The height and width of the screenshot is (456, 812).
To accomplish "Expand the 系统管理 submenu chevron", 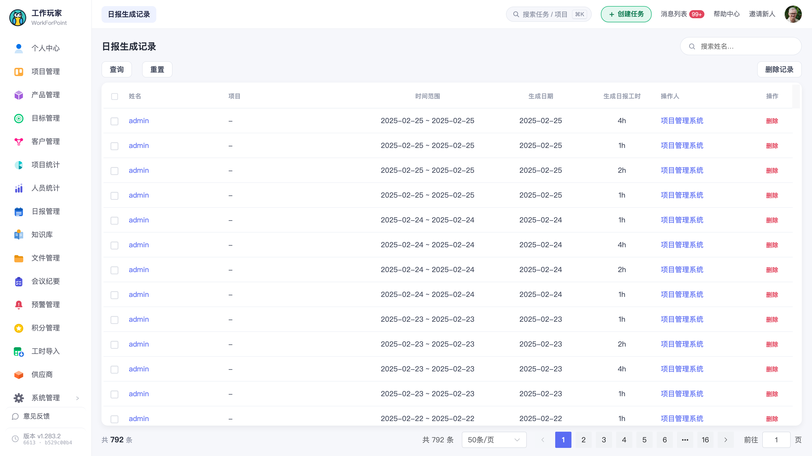I will pyautogui.click(x=78, y=398).
